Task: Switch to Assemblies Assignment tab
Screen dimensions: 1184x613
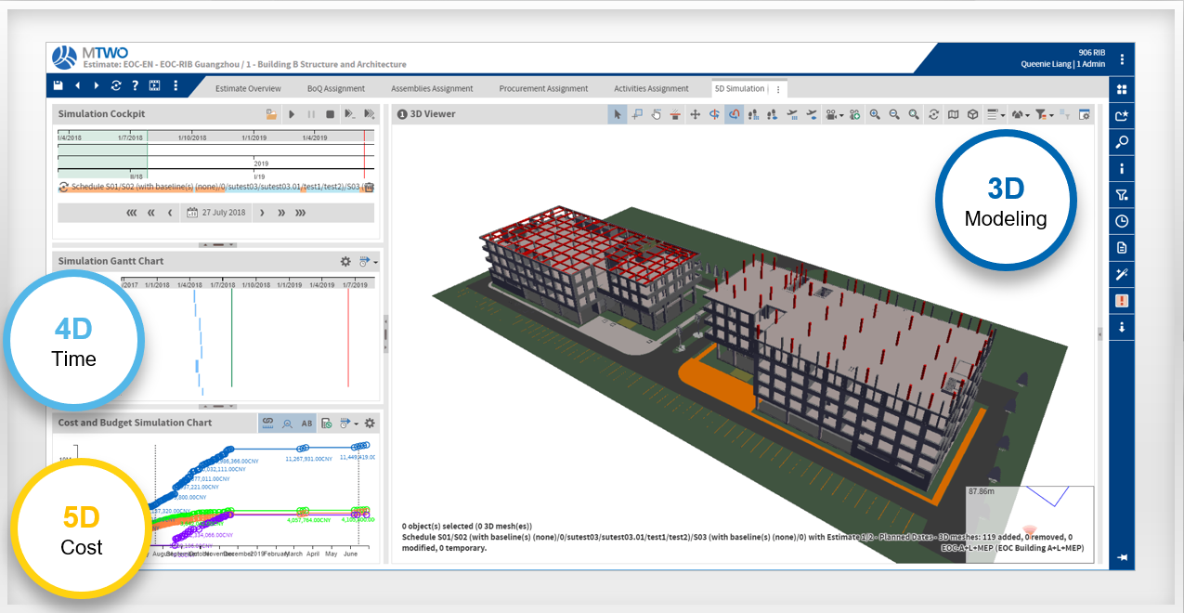Action: [432, 88]
